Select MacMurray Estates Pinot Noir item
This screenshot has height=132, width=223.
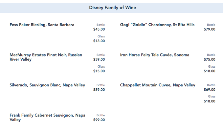46,57
